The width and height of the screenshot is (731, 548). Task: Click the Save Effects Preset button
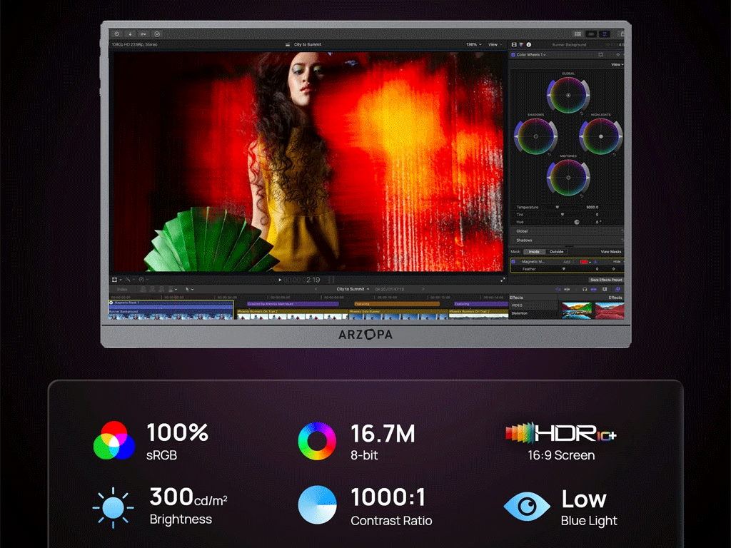click(605, 280)
